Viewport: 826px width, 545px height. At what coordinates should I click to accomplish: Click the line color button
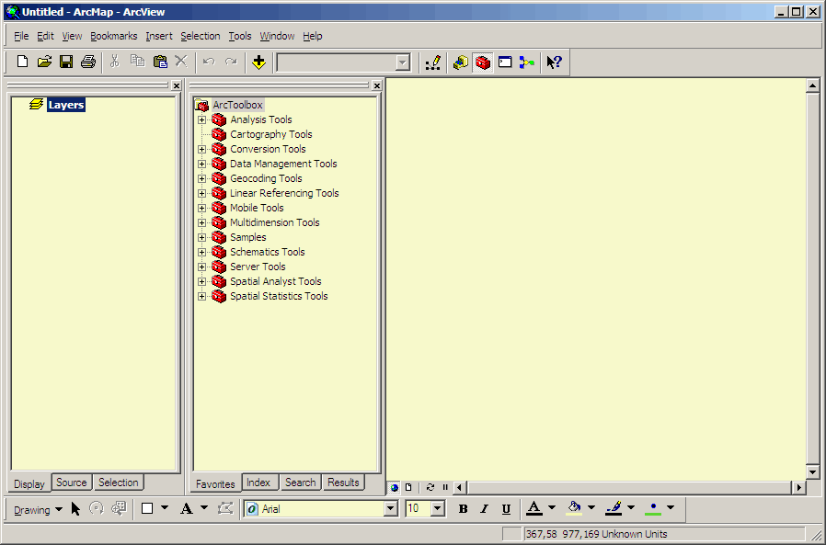click(614, 508)
